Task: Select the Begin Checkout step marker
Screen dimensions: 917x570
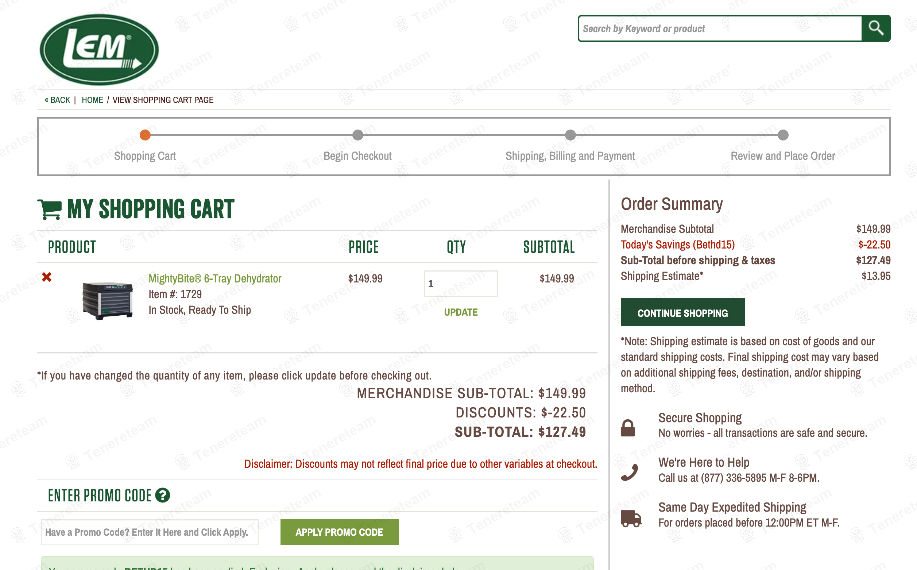Action: (357, 135)
